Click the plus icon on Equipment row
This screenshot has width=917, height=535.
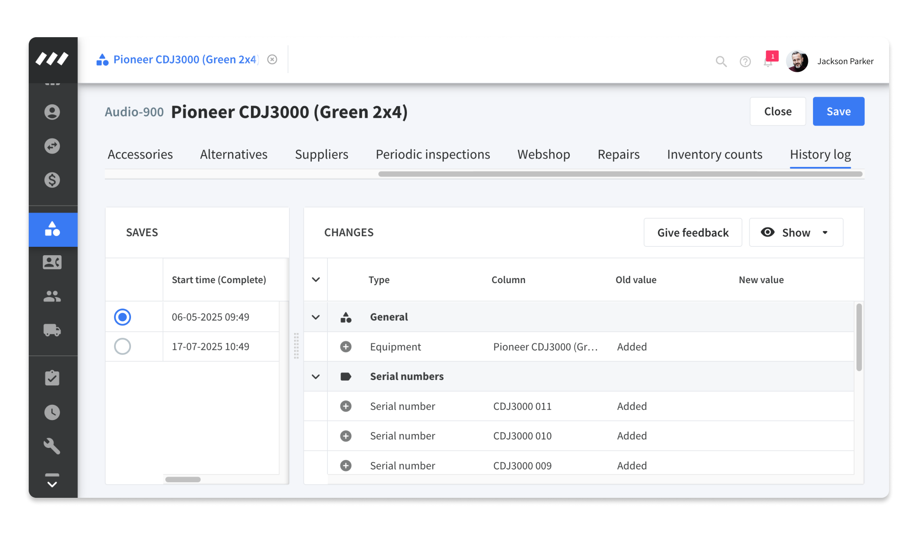(346, 347)
